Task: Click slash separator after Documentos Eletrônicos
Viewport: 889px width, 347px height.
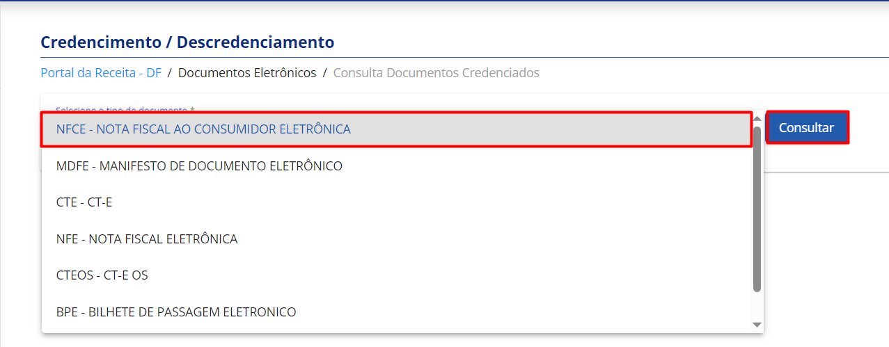Action: coord(325,73)
